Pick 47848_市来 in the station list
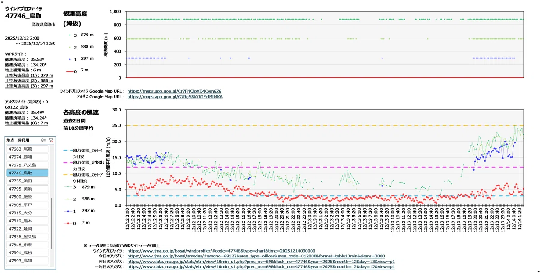Image resolution: width=541 pixels, height=275 pixels. 27,244
